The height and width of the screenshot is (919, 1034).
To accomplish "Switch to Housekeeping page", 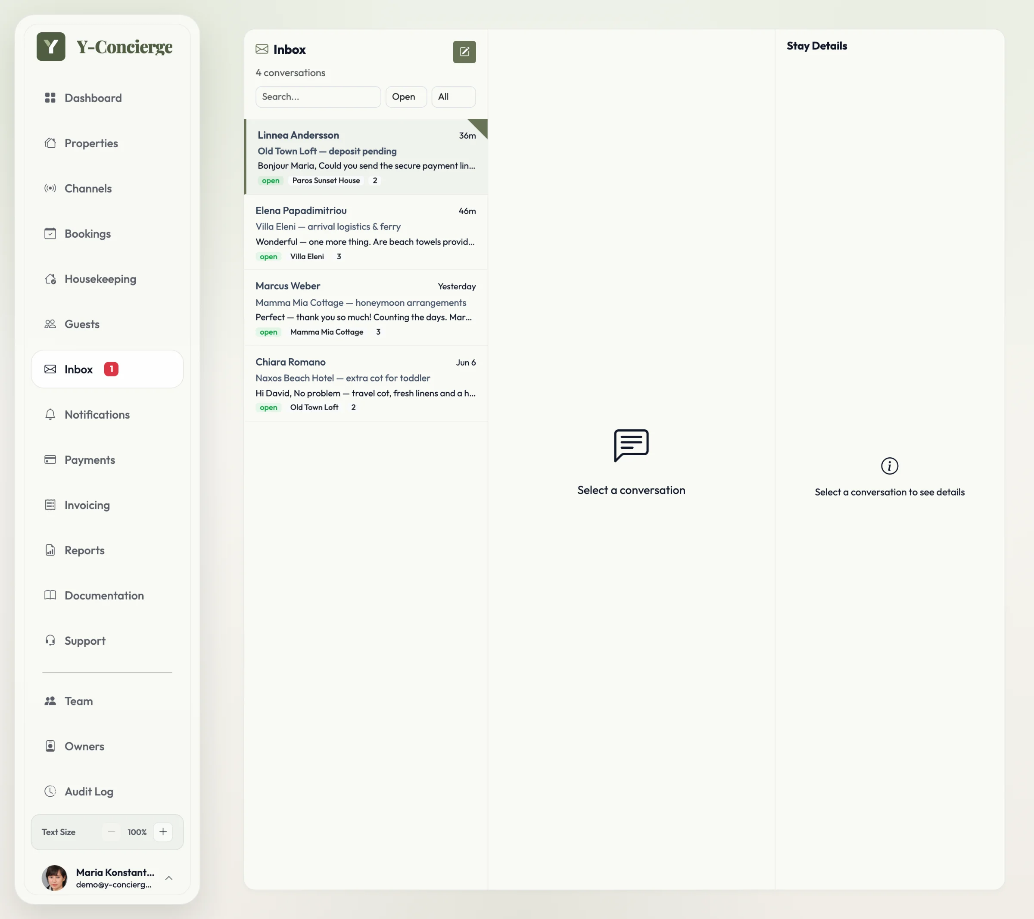I will 107,279.
